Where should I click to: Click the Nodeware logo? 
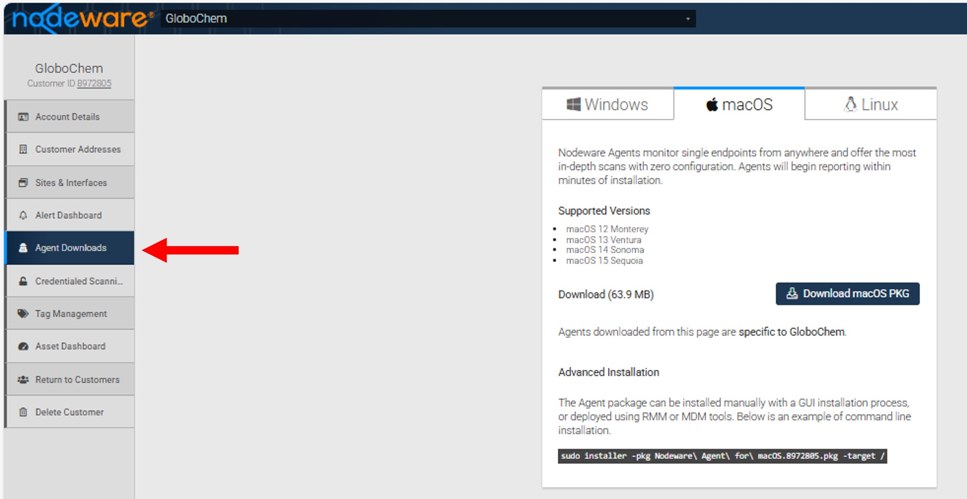(x=80, y=18)
